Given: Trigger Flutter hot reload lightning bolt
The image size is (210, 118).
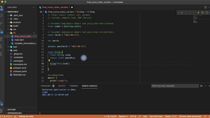Looking at the screenshot, I should click(x=198, y=12).
